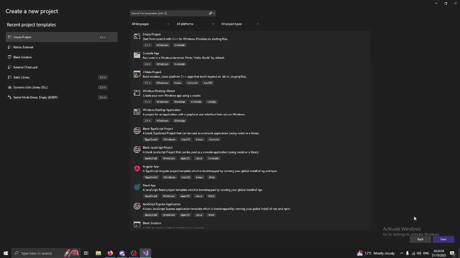
Task: Show hidden system tray icons chevron
Action: [x=402, y=253]
